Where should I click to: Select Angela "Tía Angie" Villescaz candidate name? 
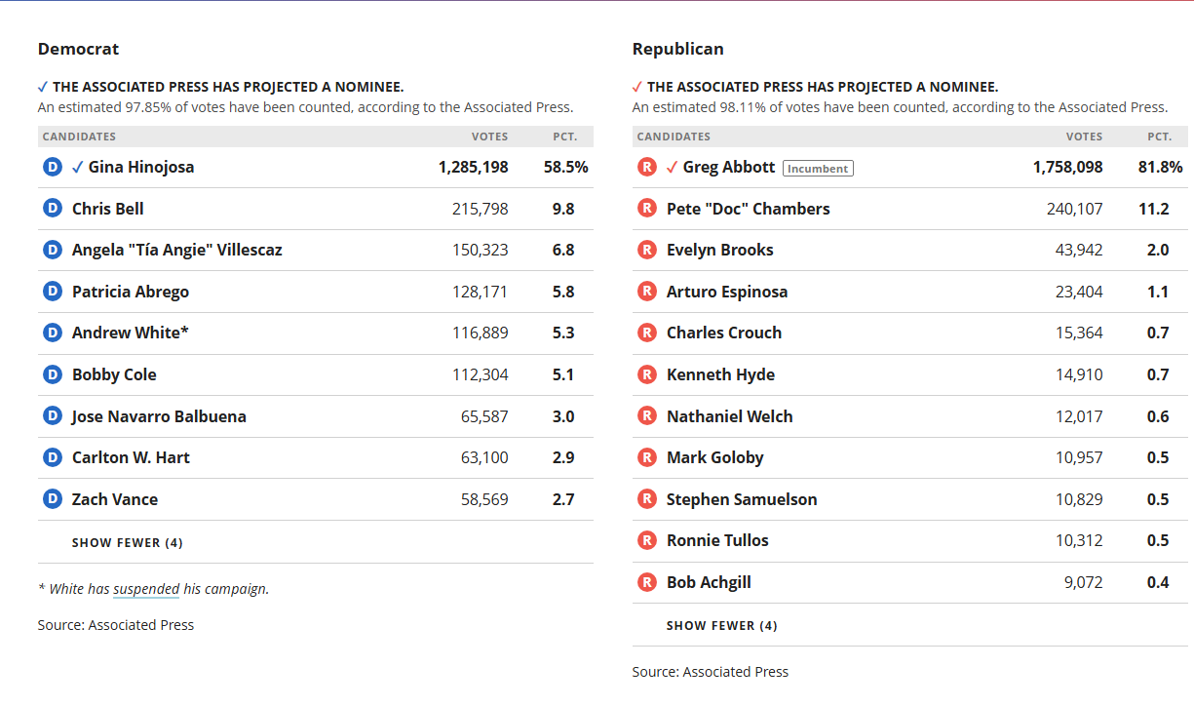coord(176,251)
